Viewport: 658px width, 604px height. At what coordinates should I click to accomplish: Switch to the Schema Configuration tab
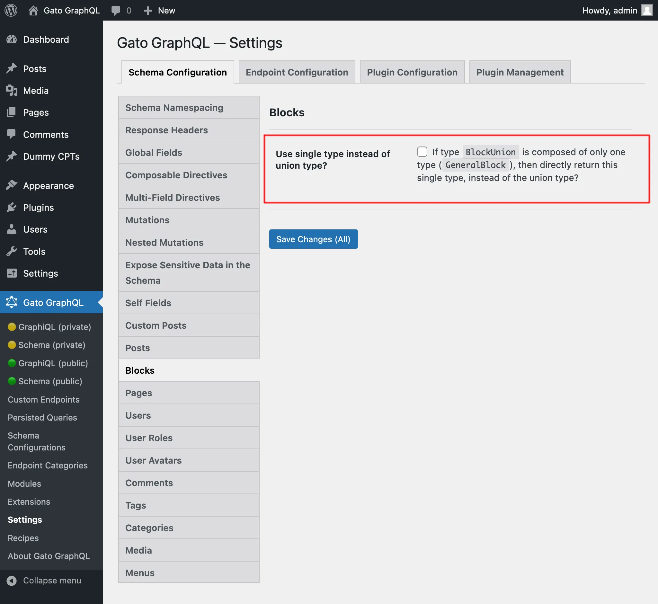177,72
